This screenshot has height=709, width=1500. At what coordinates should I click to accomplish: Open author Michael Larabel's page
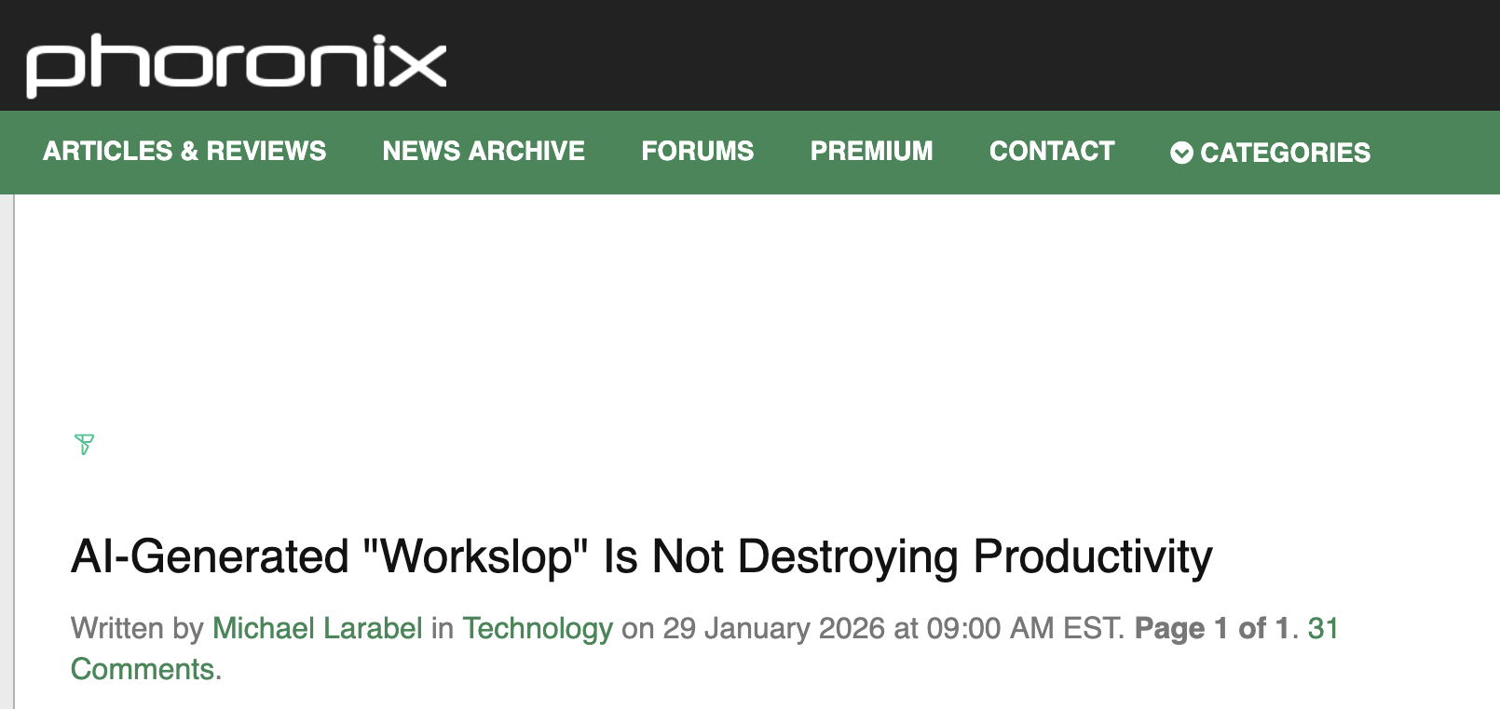318,628
